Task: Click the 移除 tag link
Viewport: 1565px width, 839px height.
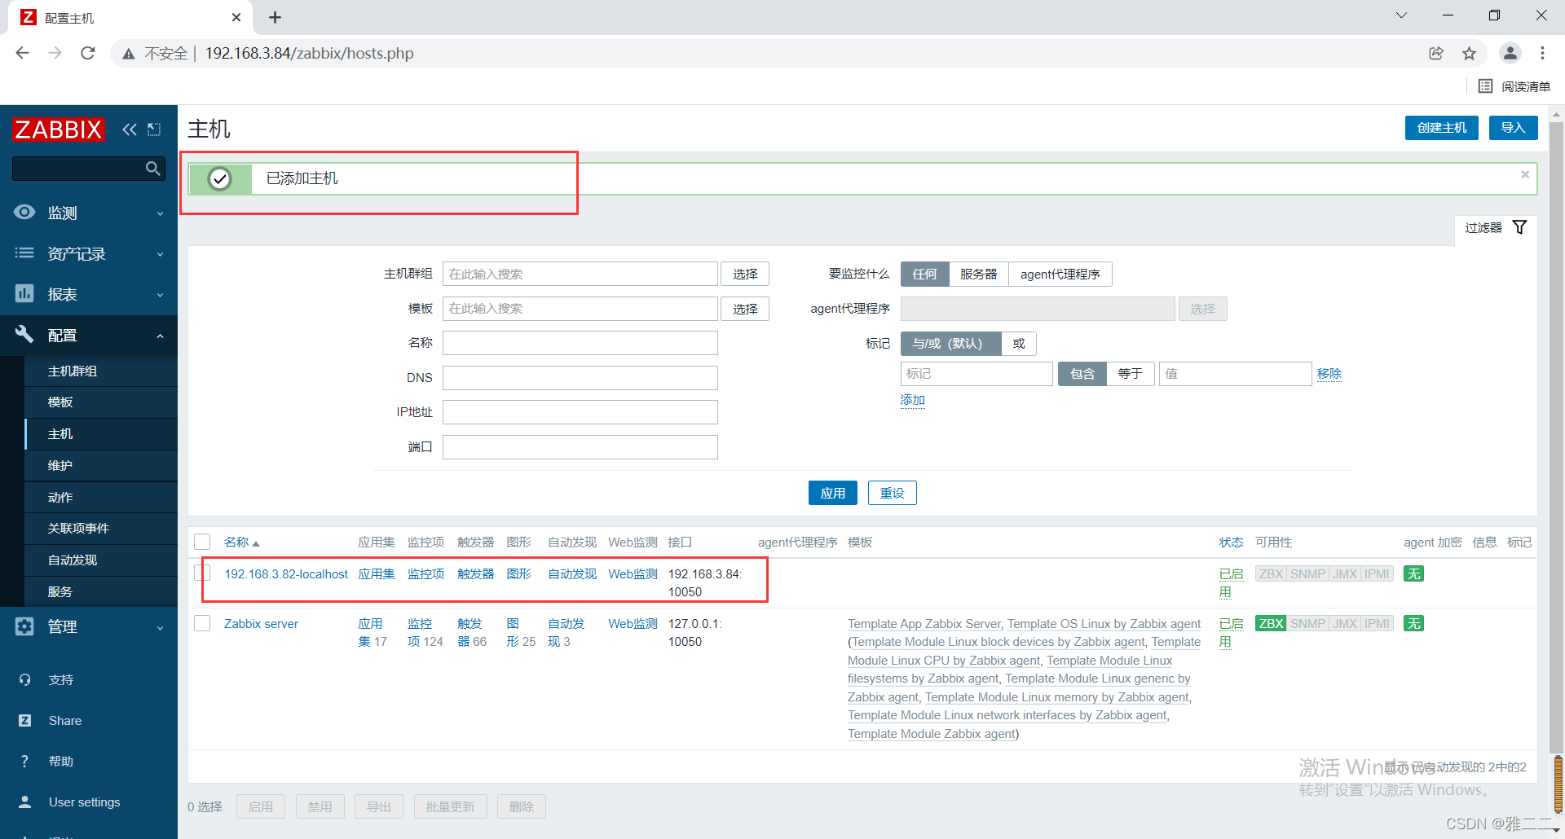Action: click(x=1329, y=373)
